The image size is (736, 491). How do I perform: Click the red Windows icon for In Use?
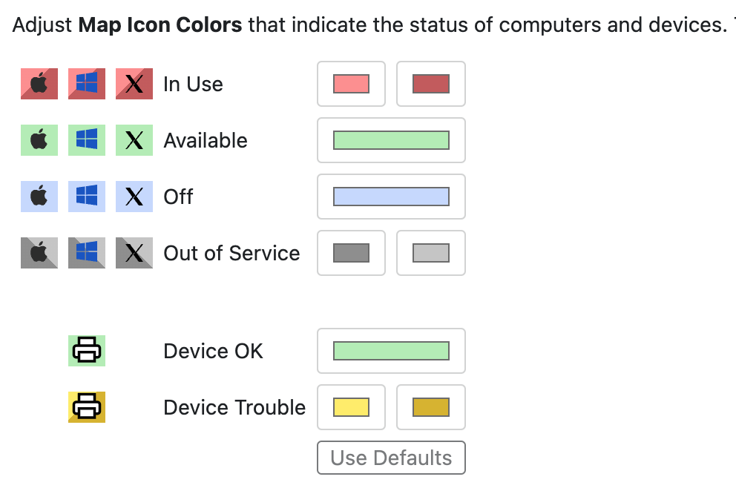87,84
